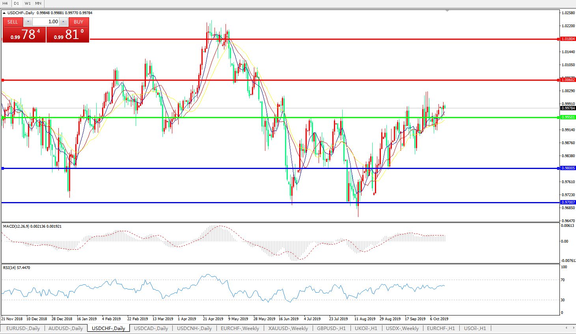Select the red 1.01804 price level label
Image resolution: width=576 pixels, height=334 pixels.
568,39
